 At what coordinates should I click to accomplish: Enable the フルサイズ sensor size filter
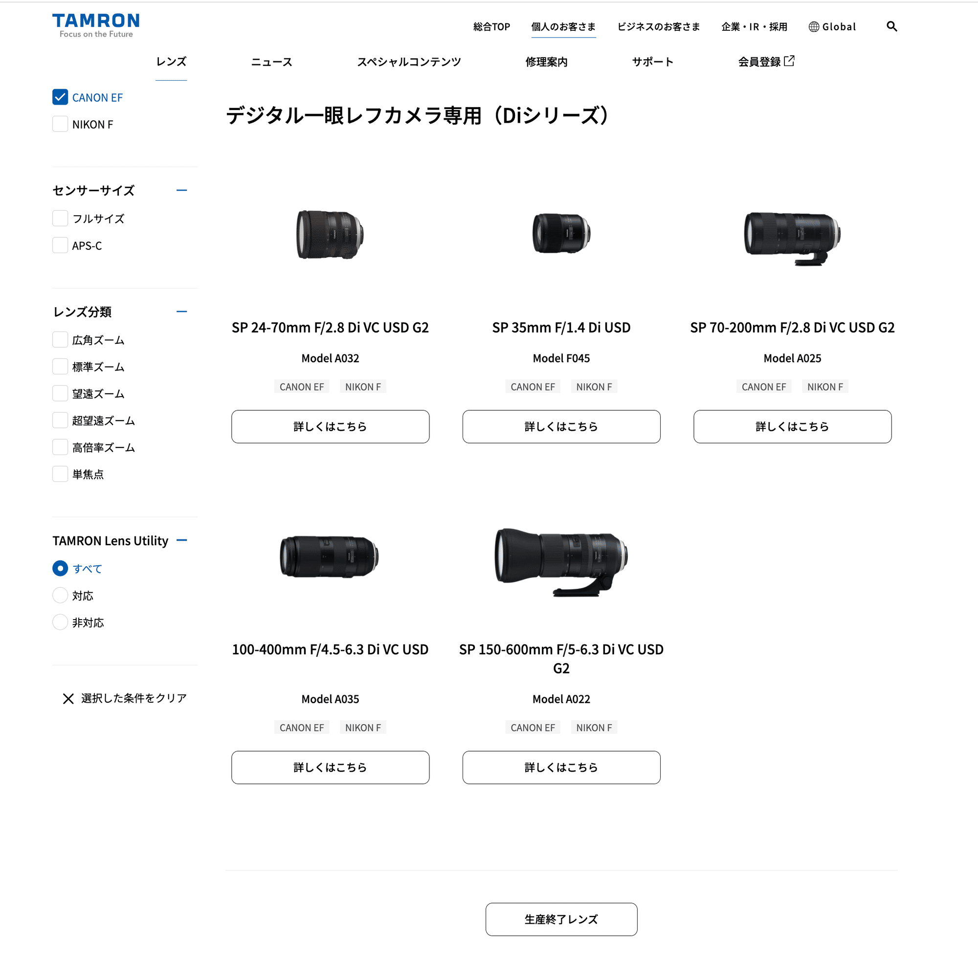(x=60, y=218)
